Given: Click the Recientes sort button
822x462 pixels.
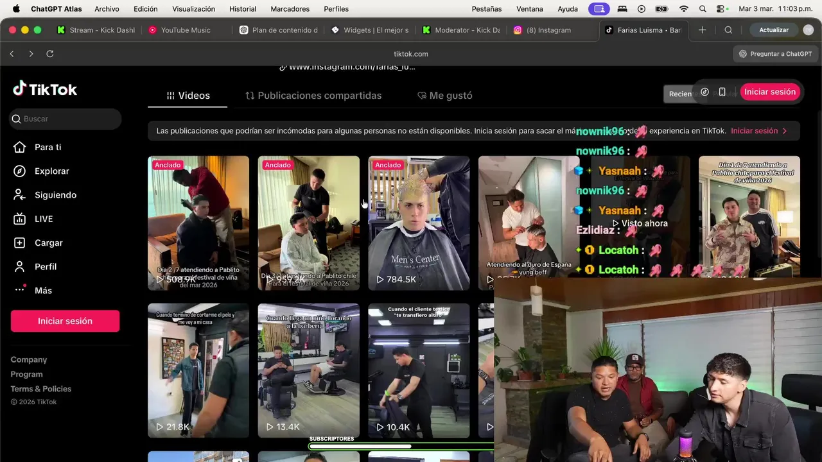Looking at the screenshot, I should click(x=680, y=94).
